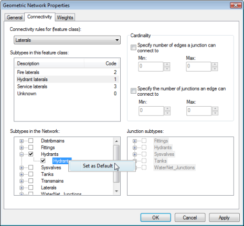Open the feature class dropdown showing Laterals
The image size is (244, 226).
(67, 40)
